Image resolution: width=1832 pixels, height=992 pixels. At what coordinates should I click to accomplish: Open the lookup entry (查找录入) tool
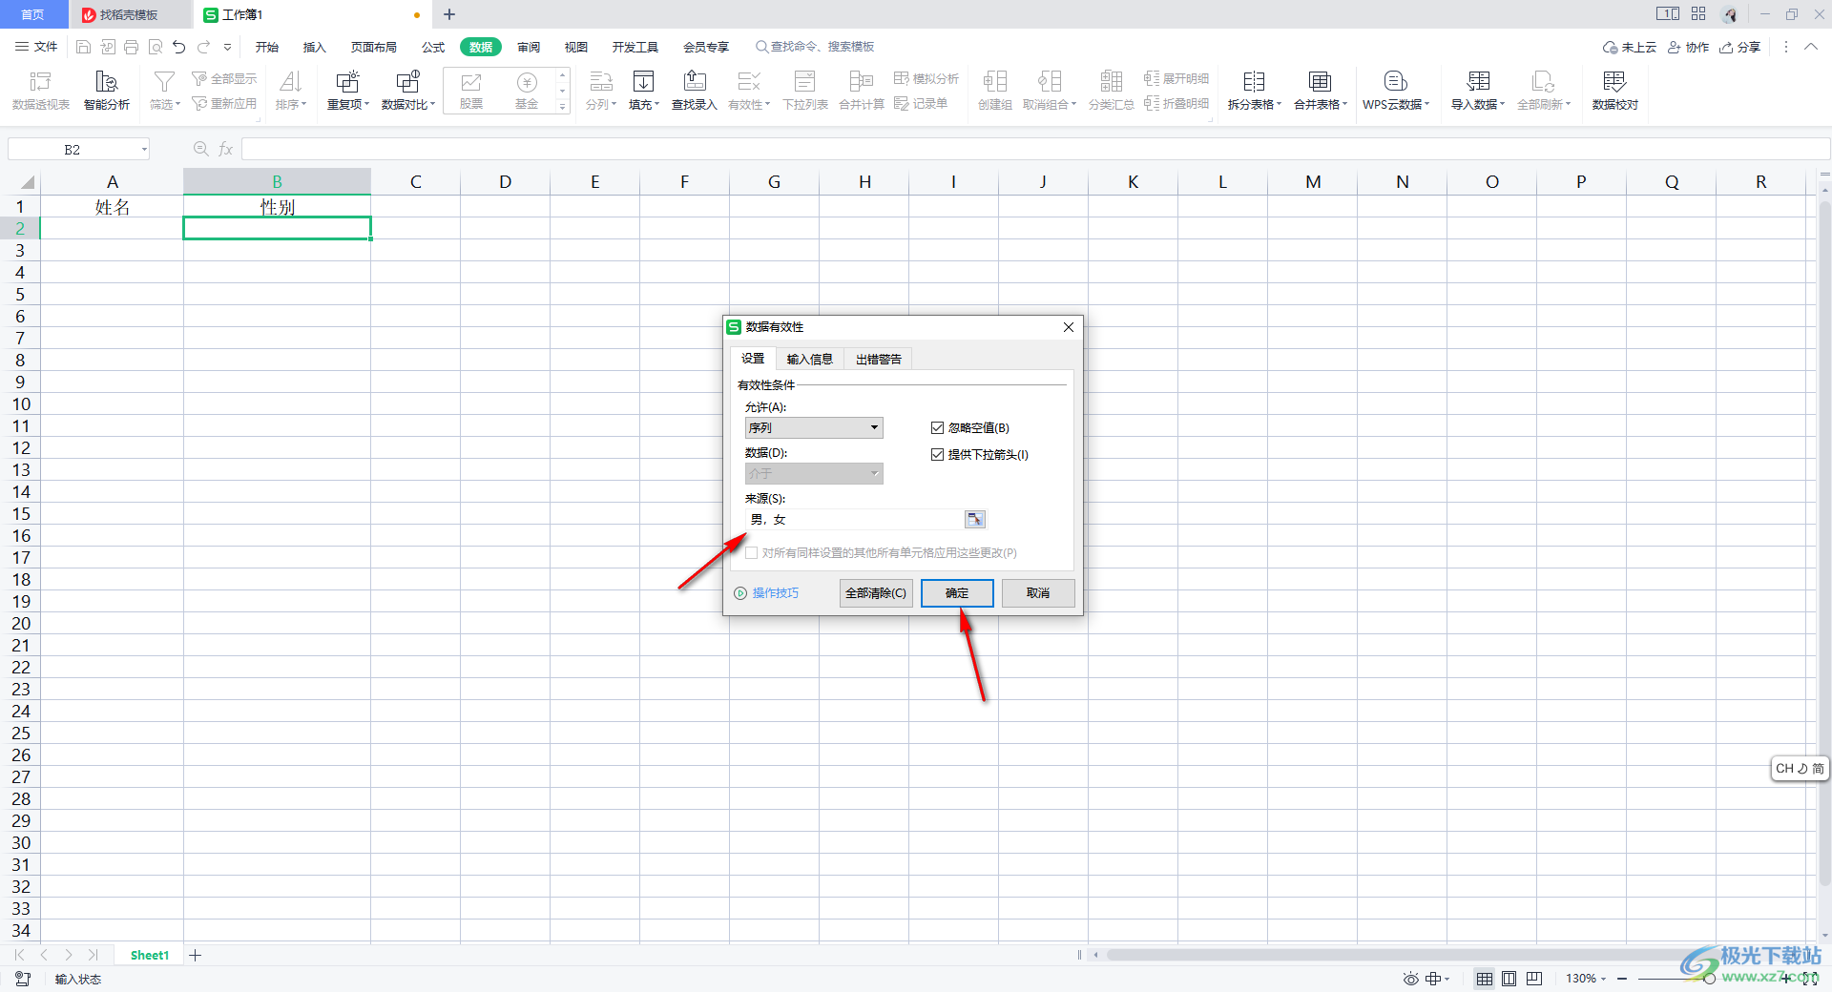coord(695,92)
